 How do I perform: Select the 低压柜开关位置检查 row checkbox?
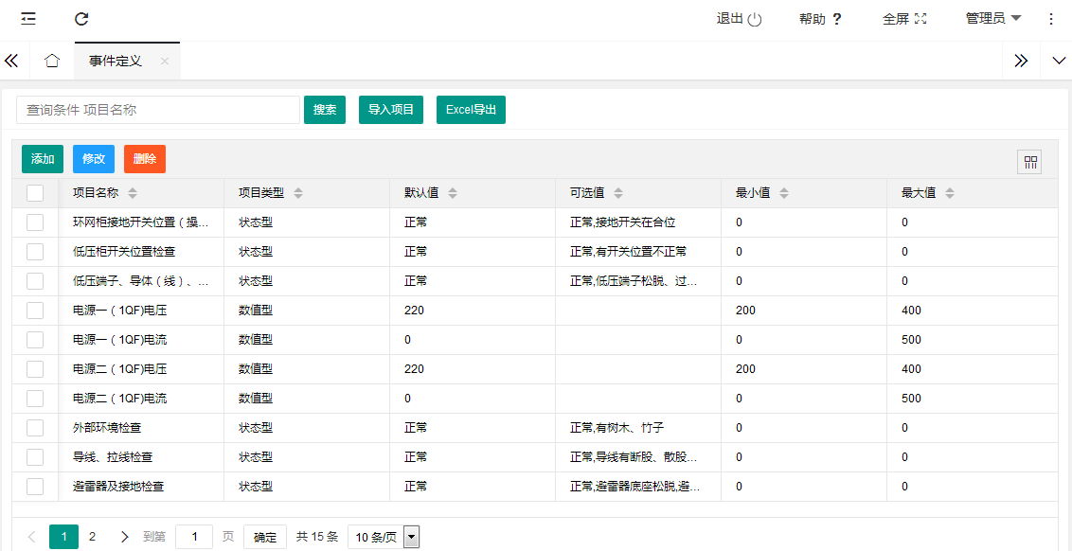35,252
